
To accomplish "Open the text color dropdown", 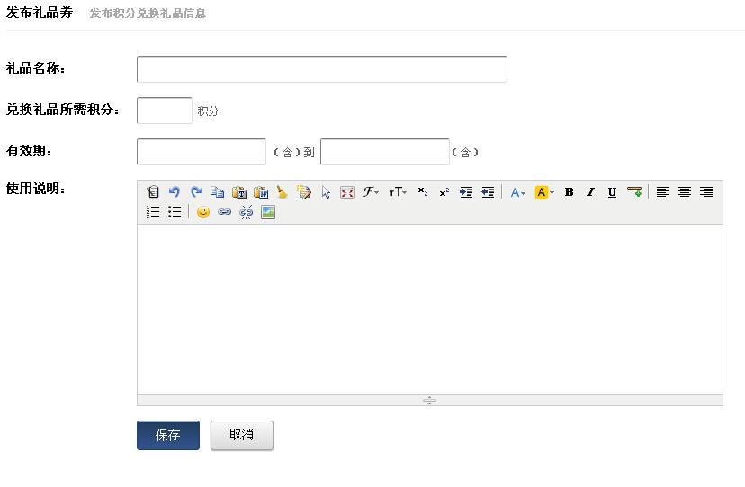I will (517, 191).
